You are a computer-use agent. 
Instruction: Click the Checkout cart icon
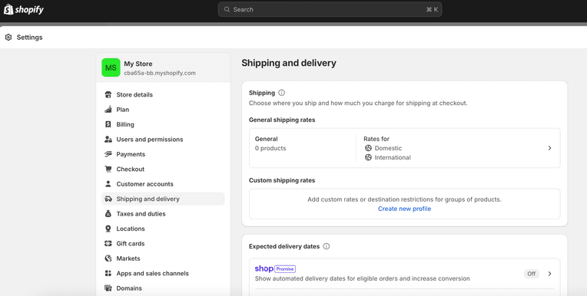click(x=108, y=169)
